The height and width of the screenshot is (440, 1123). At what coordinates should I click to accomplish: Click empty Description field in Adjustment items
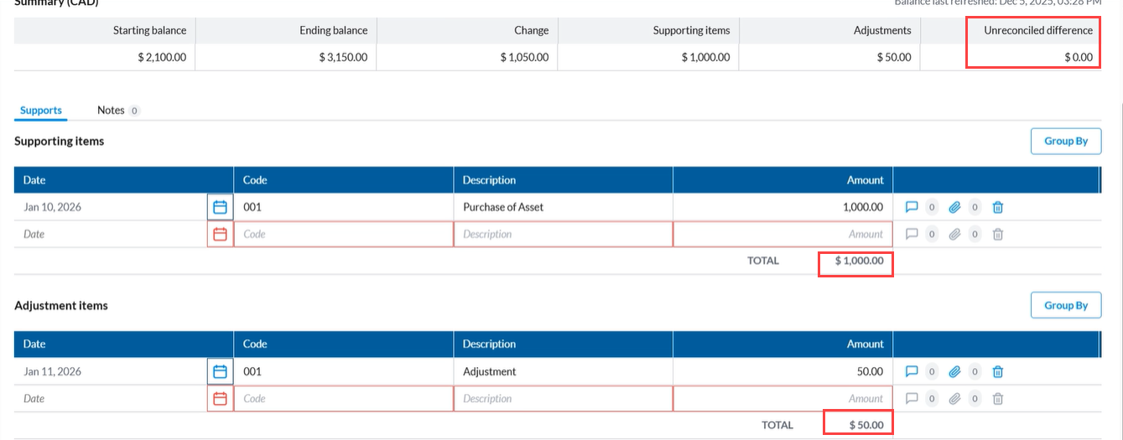coord(563,399)
